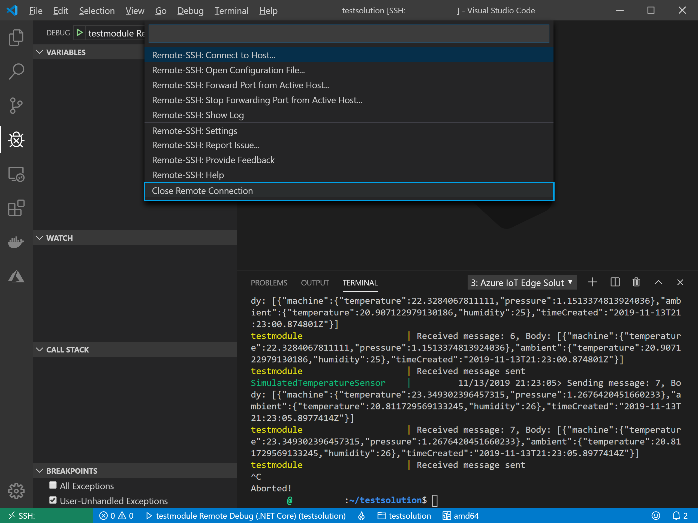
Task: Focus the command palette input box
Action: coord(349,34)
